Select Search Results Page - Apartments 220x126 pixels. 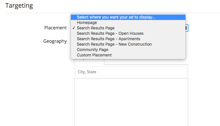tap(128, 39)
